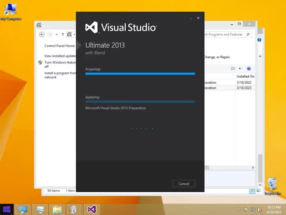286x215 pixels.
Task: Switch to Visual Studio taskbar icon
Action: click(x=92, y=209)
